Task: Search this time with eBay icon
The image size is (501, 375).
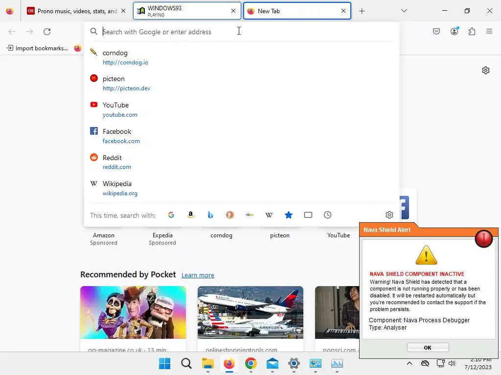Action: [250, 215]
